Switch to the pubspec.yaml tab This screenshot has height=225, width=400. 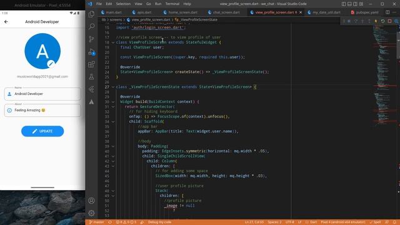pos(365,12)
